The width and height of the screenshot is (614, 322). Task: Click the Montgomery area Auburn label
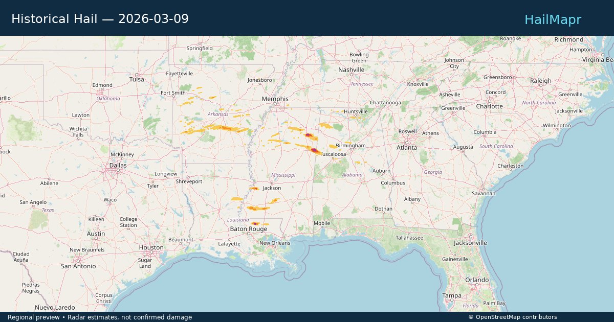coord(382,171)
